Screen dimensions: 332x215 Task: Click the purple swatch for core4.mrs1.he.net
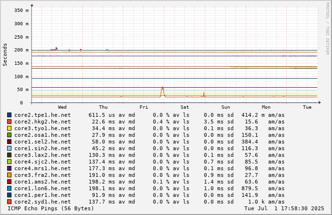[x=10, y=168]
